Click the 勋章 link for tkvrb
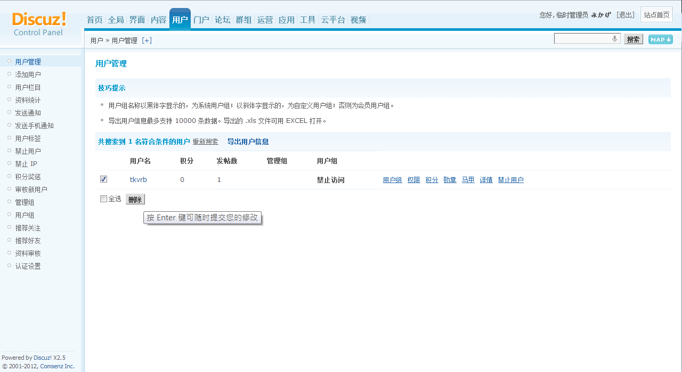Image resolution: width=682 pixels, height=372 pixels. [450, 180]
